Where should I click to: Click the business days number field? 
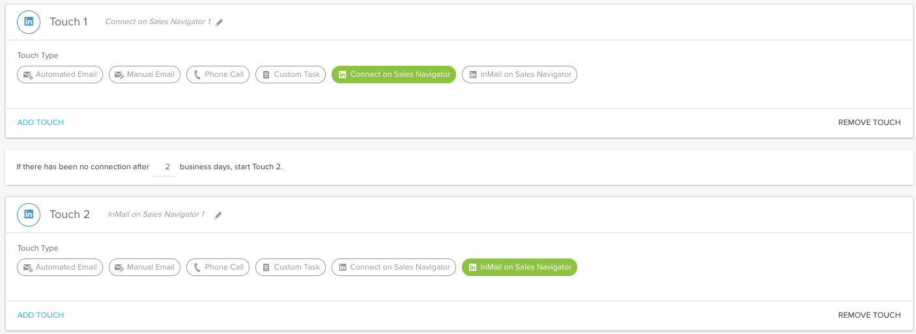[x=167, y=167]
